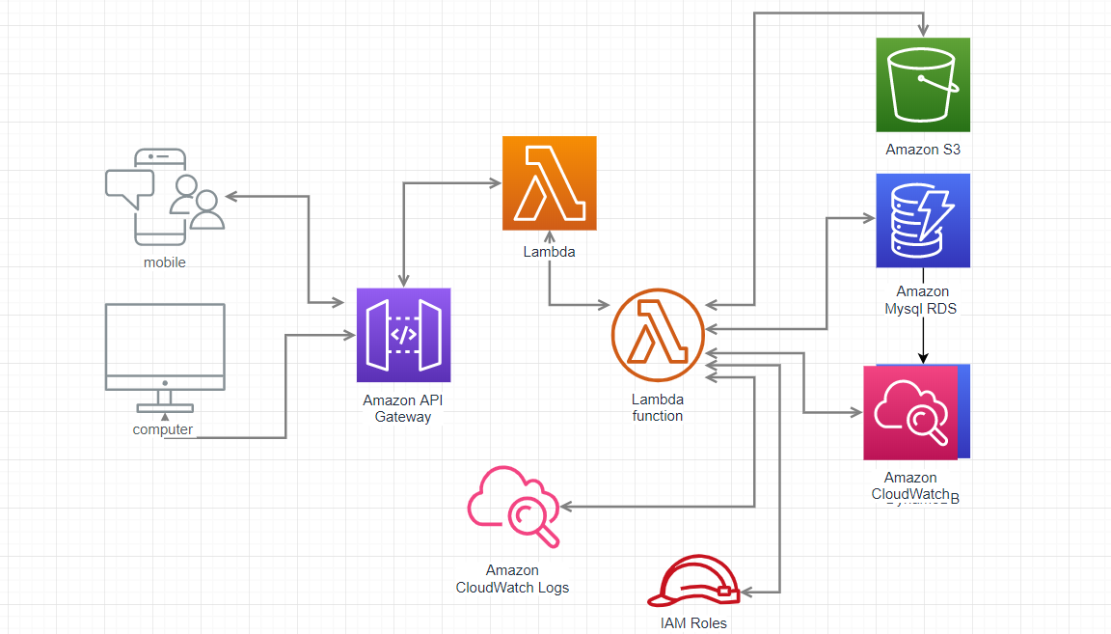Click the green Amazon S3 bucket icon

click(x=923, y=85)
